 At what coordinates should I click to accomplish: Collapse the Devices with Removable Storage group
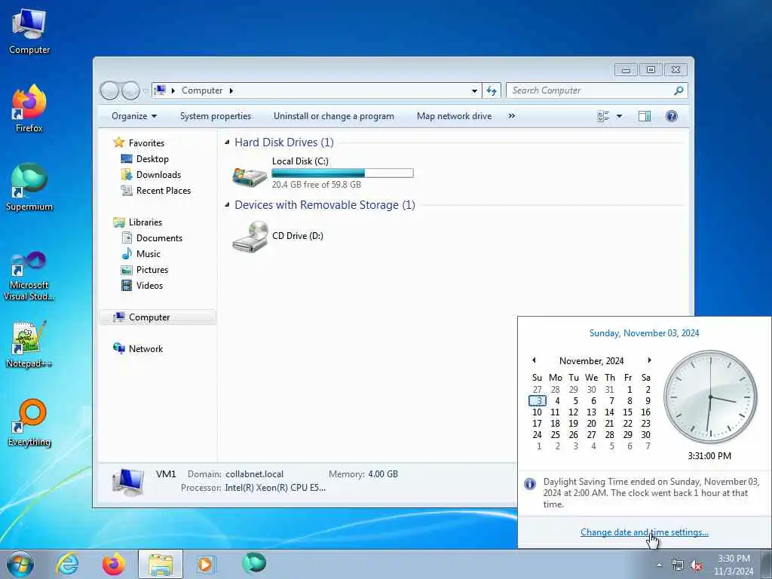(x=227, y=205)
